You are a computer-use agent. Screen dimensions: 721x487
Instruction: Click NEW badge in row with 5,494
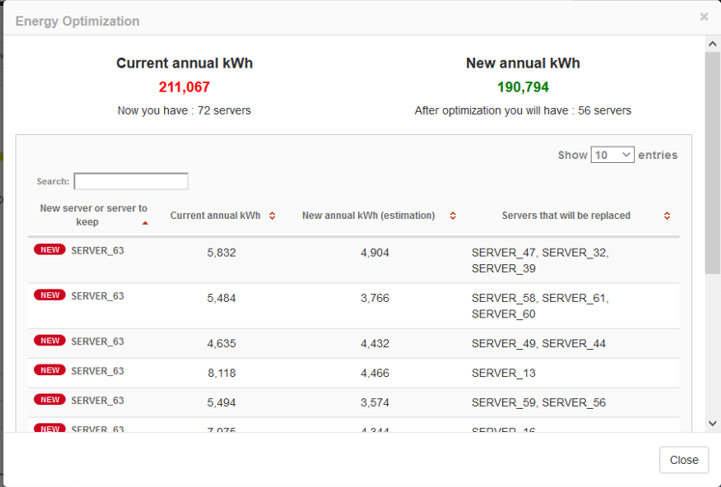(x=49, y=399)
